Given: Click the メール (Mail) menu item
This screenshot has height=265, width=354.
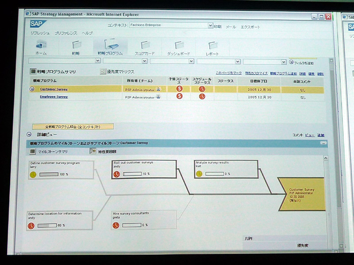Looking at the screenshot, I should 231,27.
